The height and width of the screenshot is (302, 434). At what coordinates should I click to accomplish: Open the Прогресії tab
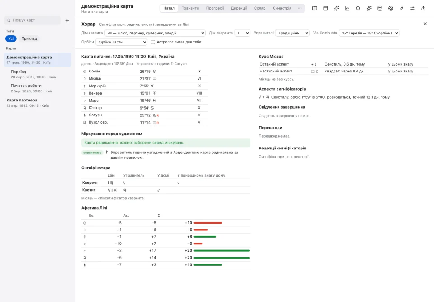tap(215, 8)
